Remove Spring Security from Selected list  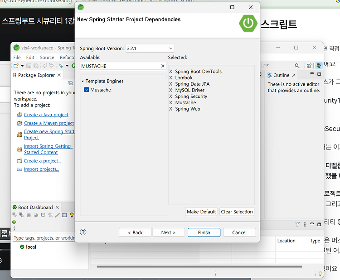click(170, 97)
